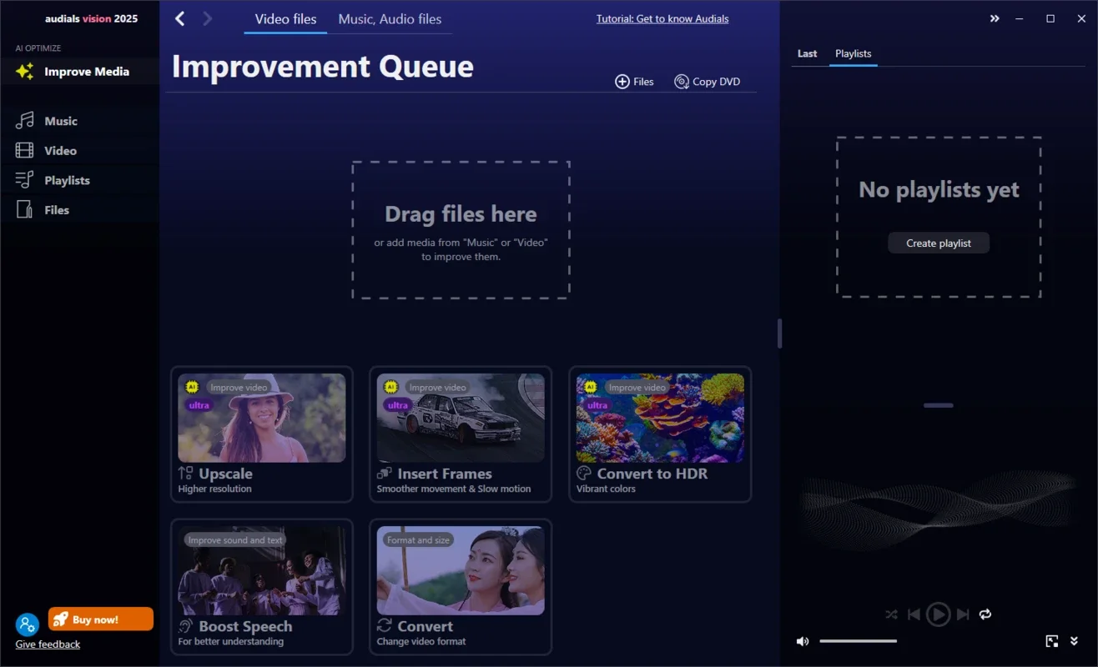Click the AI badge on Upscale card
1098x667 pixels.
click(192, 387)
